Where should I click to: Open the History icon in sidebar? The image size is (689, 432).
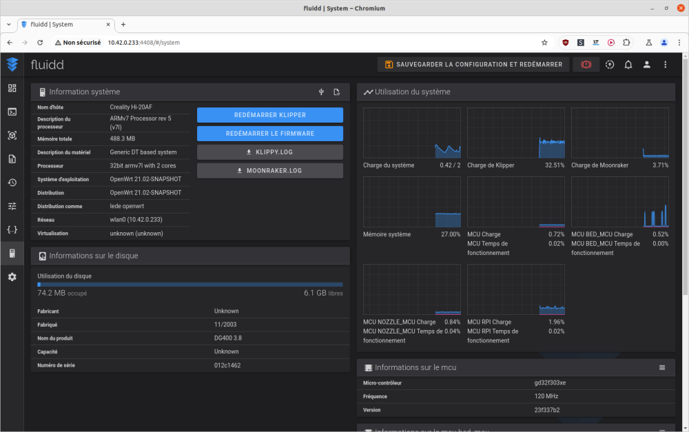(x=12, y=183)
